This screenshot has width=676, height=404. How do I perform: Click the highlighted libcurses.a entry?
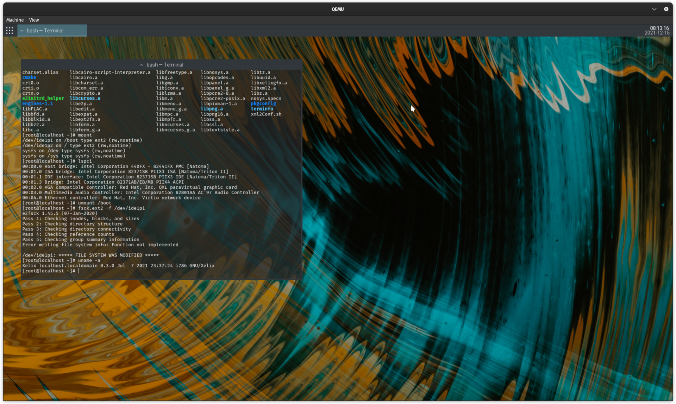tap(85, 98)
